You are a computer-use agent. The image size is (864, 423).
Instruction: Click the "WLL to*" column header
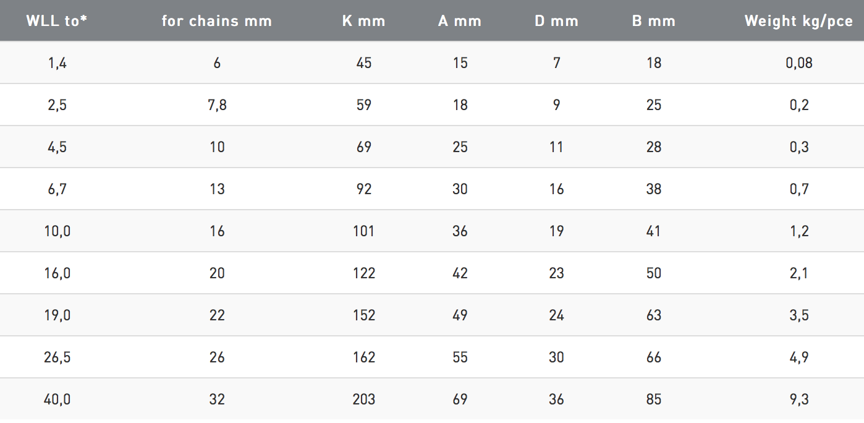(x=57, y=21)
